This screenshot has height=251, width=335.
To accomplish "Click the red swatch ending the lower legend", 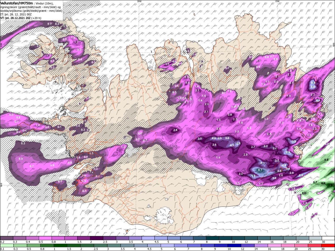I will [x=328, y=245].
